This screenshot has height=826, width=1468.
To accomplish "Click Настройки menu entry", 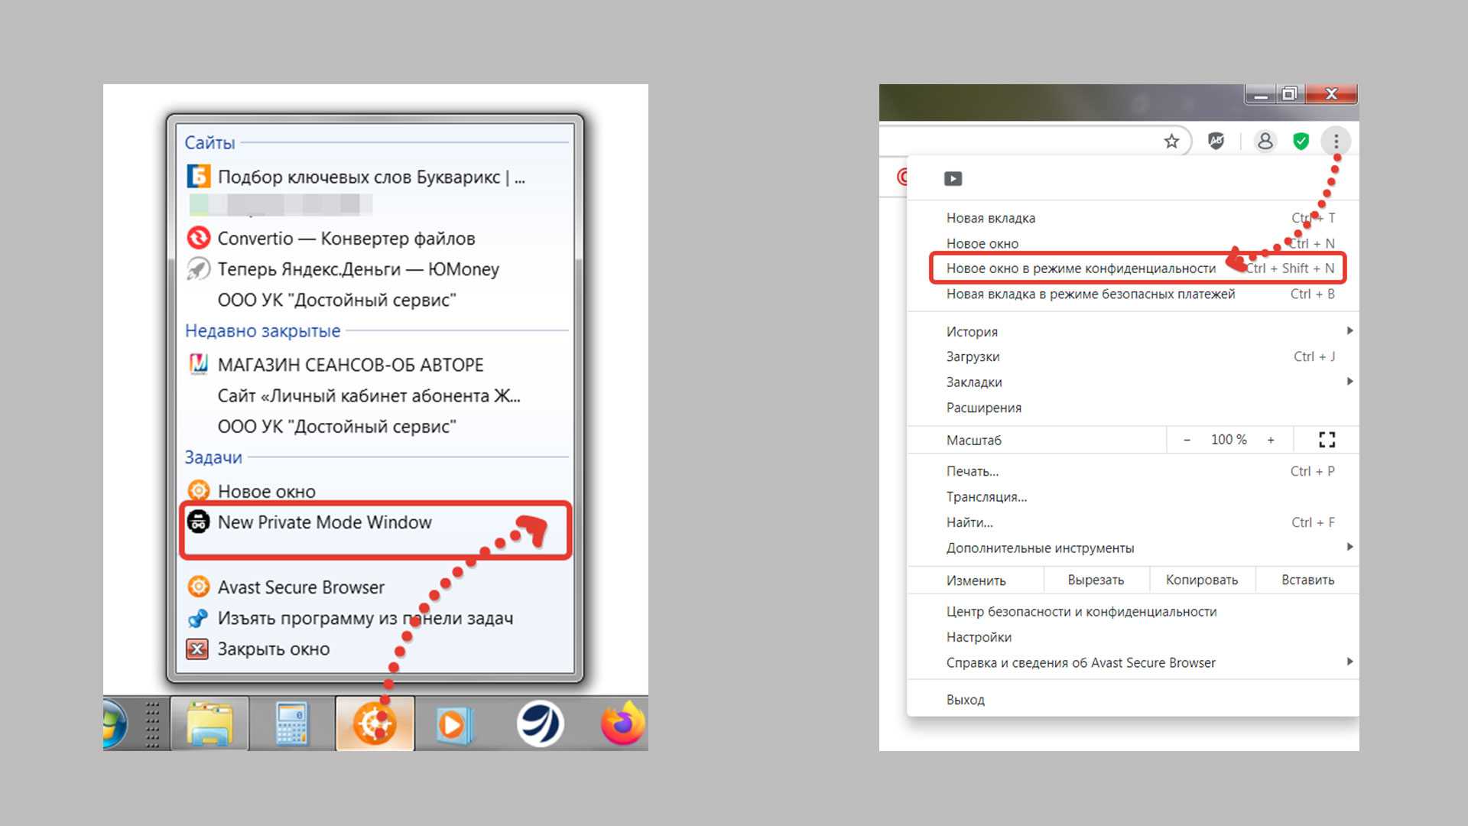I will click(x=978, y=636).
